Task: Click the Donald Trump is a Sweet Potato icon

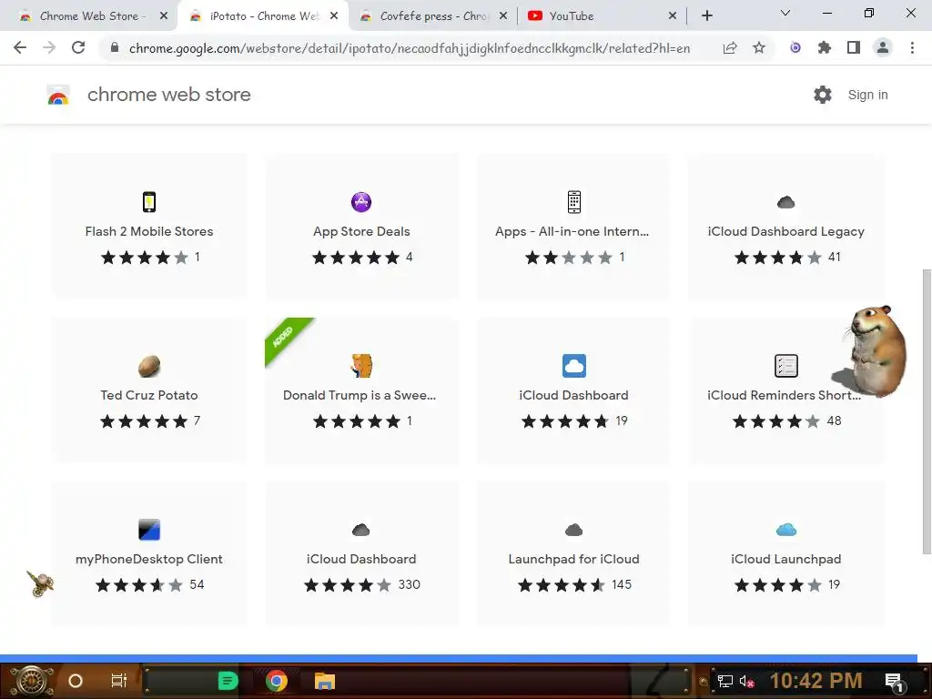Action: click(361, 366)
